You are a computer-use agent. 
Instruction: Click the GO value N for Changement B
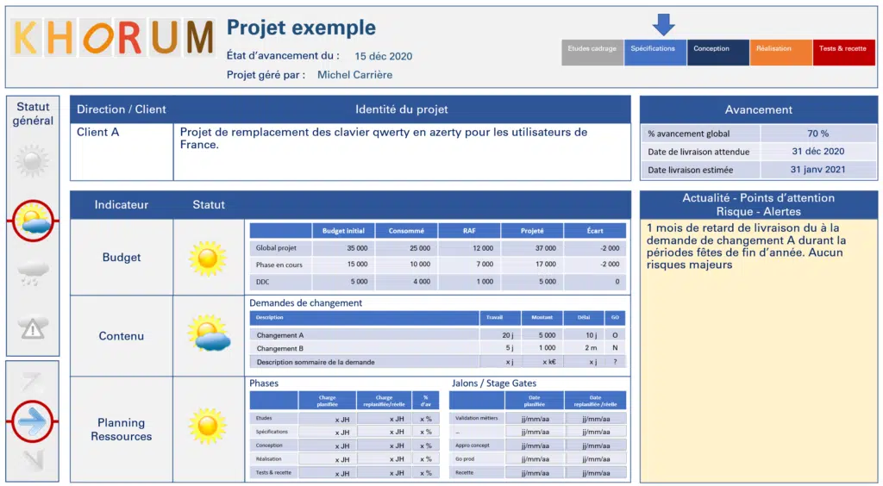615,349
